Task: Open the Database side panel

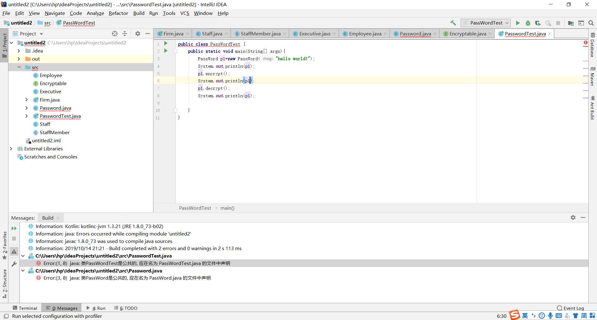Action: [x=593, y=45]
